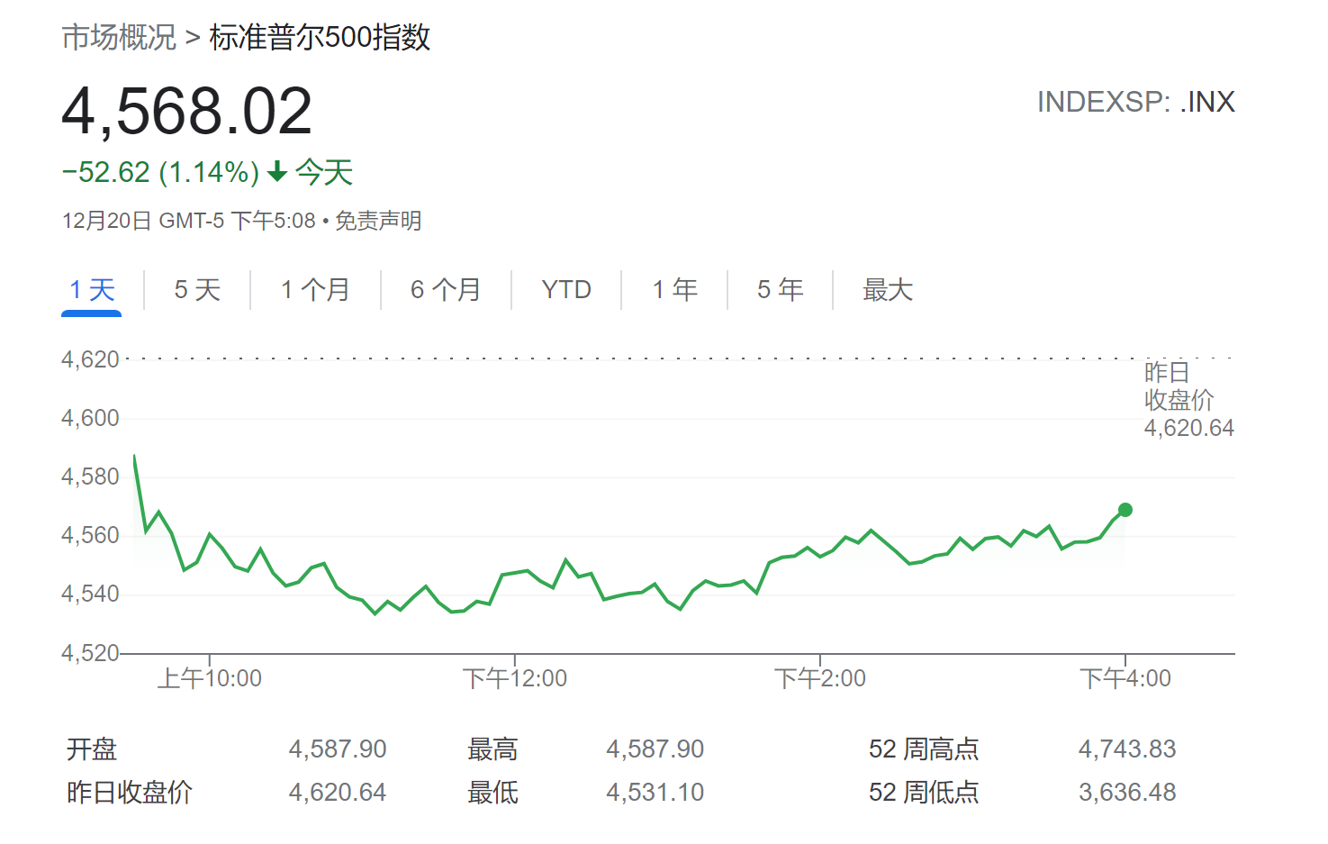
Task: Open the 免责声明 disclaimer link
Action: pos(378,221)
